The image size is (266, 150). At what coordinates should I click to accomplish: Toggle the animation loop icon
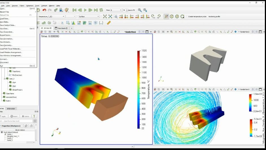coord(101,10)
